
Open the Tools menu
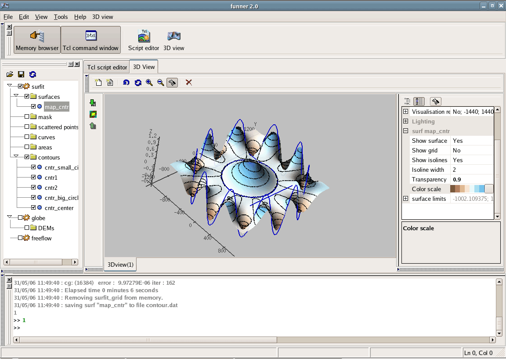pos(61,17)
